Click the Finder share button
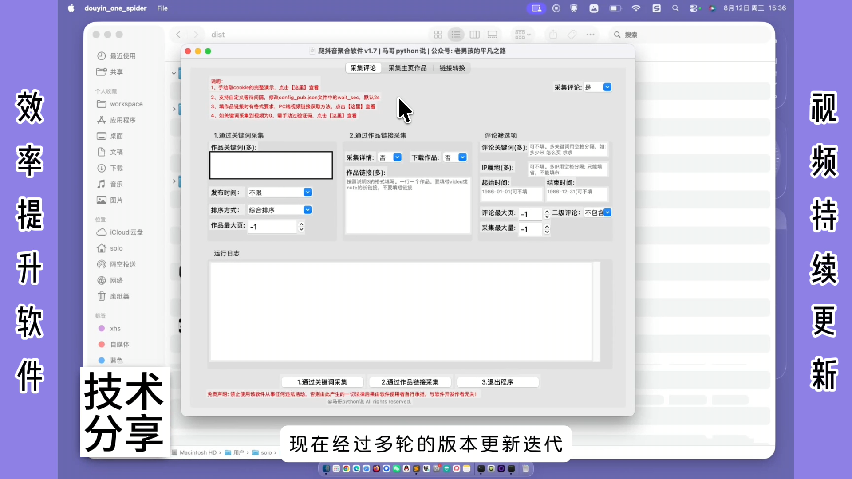Image resolution: width=852 pixels, height=479 pixels. pyautogui.click(x=553, y=35)
